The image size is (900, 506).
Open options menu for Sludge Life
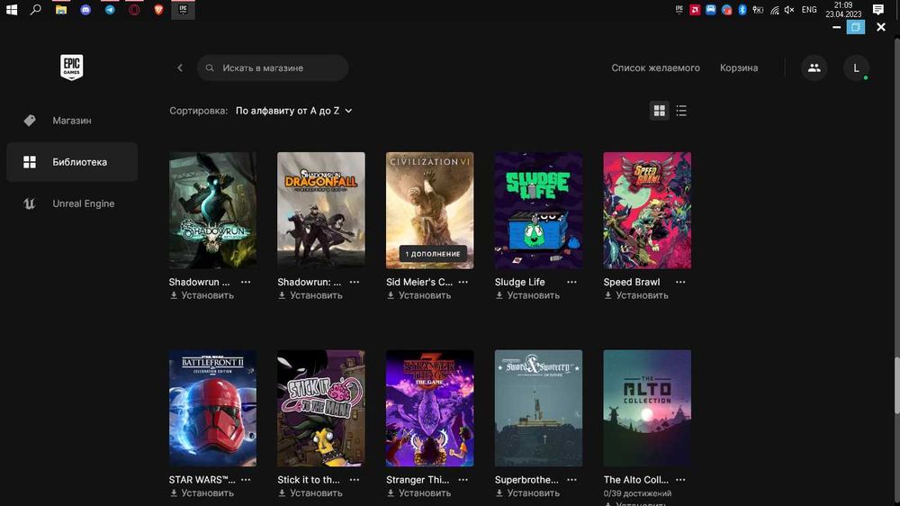tap(571, 282)
